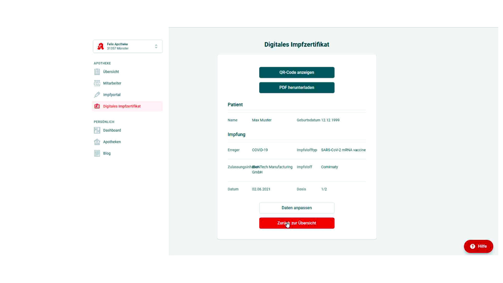Click the red Zurück zur Übersicht button

[296, 223]
